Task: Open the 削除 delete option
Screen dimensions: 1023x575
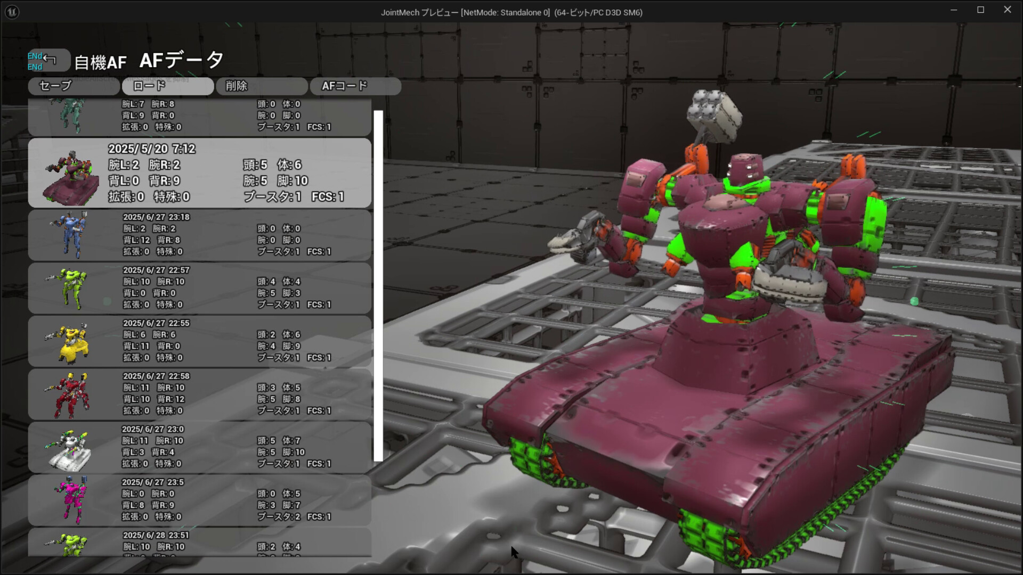Action: [261, 86]
